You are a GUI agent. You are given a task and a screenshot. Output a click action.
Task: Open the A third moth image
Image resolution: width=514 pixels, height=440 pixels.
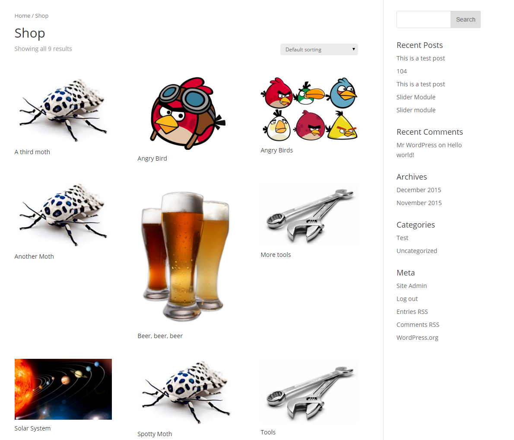[x=63, y=110]
